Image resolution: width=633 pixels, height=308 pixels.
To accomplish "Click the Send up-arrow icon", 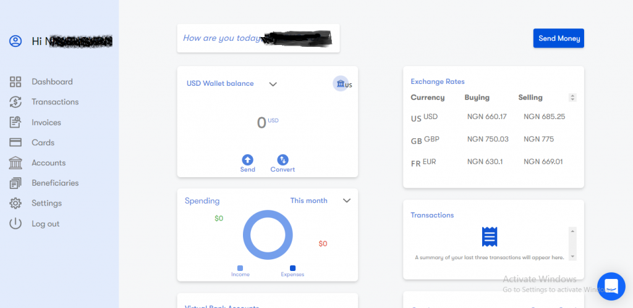I will coord(247,160).
